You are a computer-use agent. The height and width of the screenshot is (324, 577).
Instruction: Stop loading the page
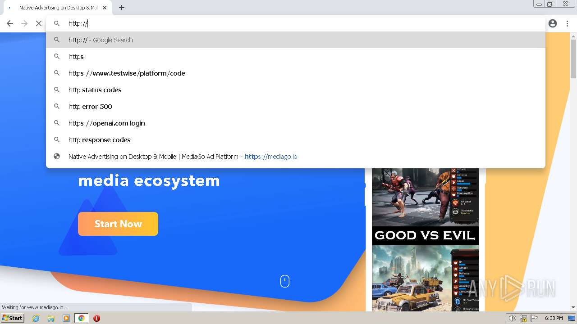[x=39, y=23]
